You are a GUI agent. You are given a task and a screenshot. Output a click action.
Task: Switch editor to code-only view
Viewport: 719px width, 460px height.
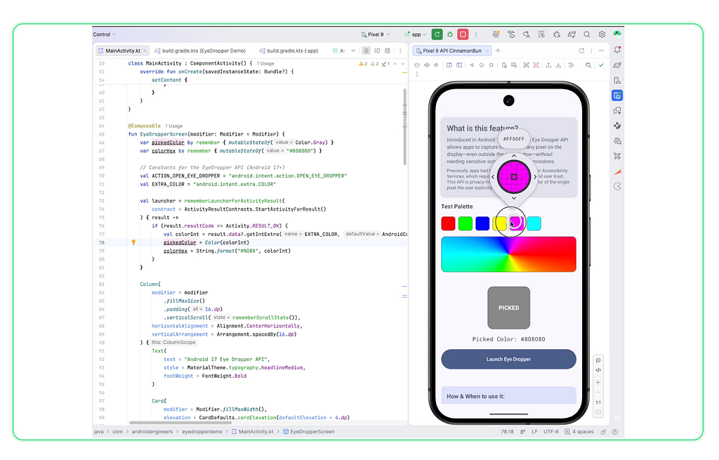(x=366, y=51)
